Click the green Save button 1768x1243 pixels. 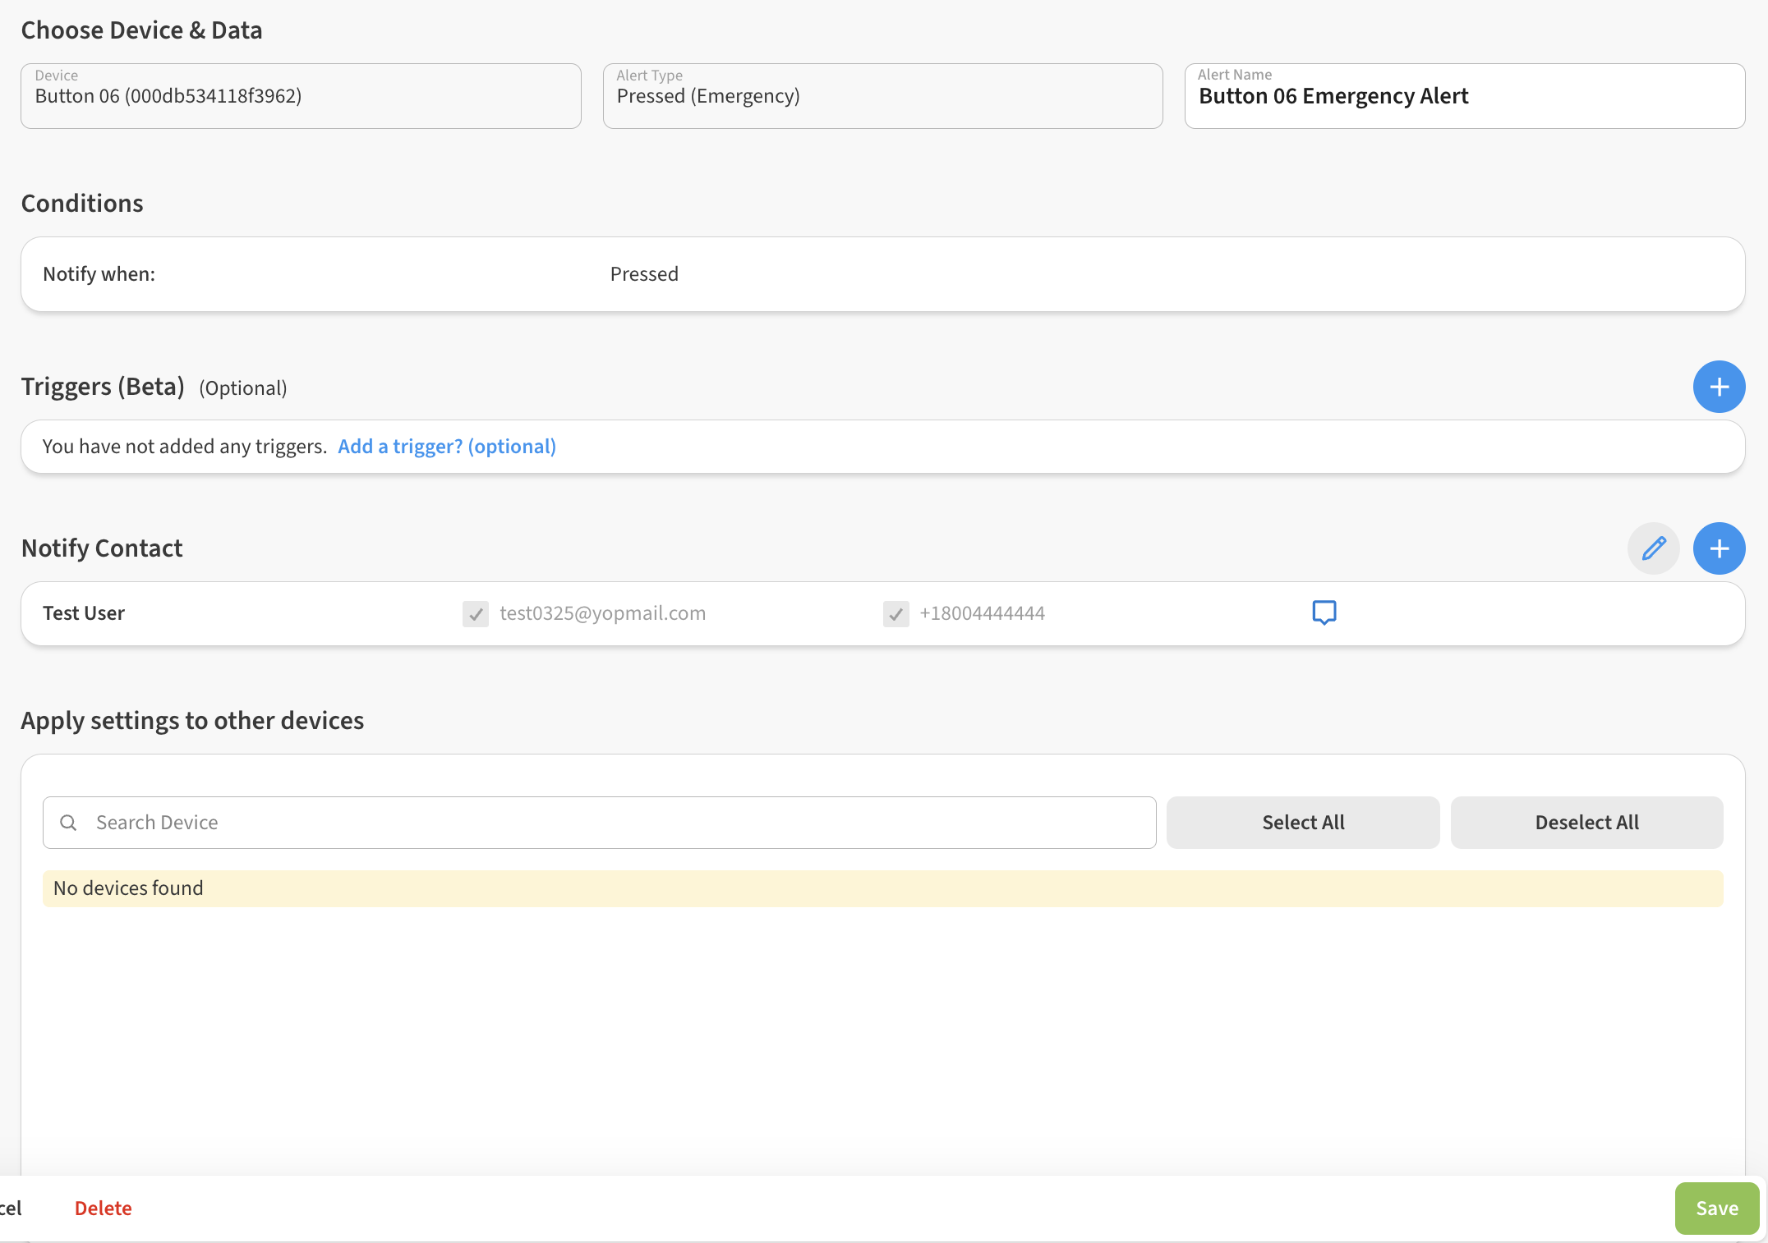1716,1209
